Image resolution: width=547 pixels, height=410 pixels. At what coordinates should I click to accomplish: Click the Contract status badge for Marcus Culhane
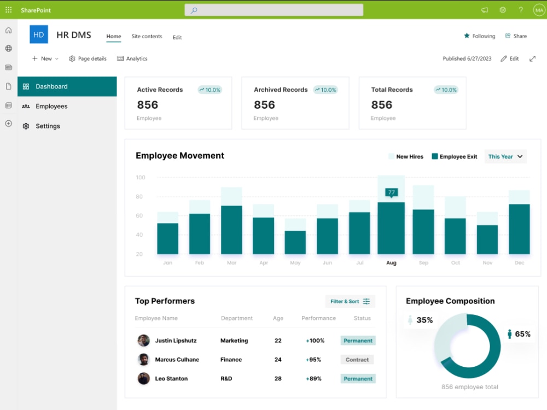357,360
